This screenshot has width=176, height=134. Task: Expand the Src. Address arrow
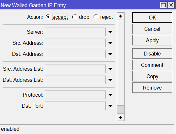(x=110, y=43)
